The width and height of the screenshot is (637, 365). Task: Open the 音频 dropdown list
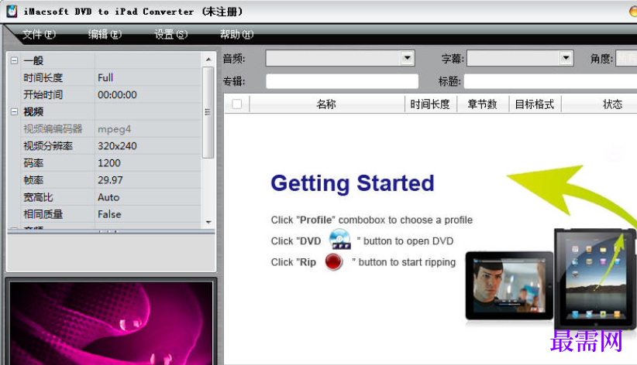[407, 58]
